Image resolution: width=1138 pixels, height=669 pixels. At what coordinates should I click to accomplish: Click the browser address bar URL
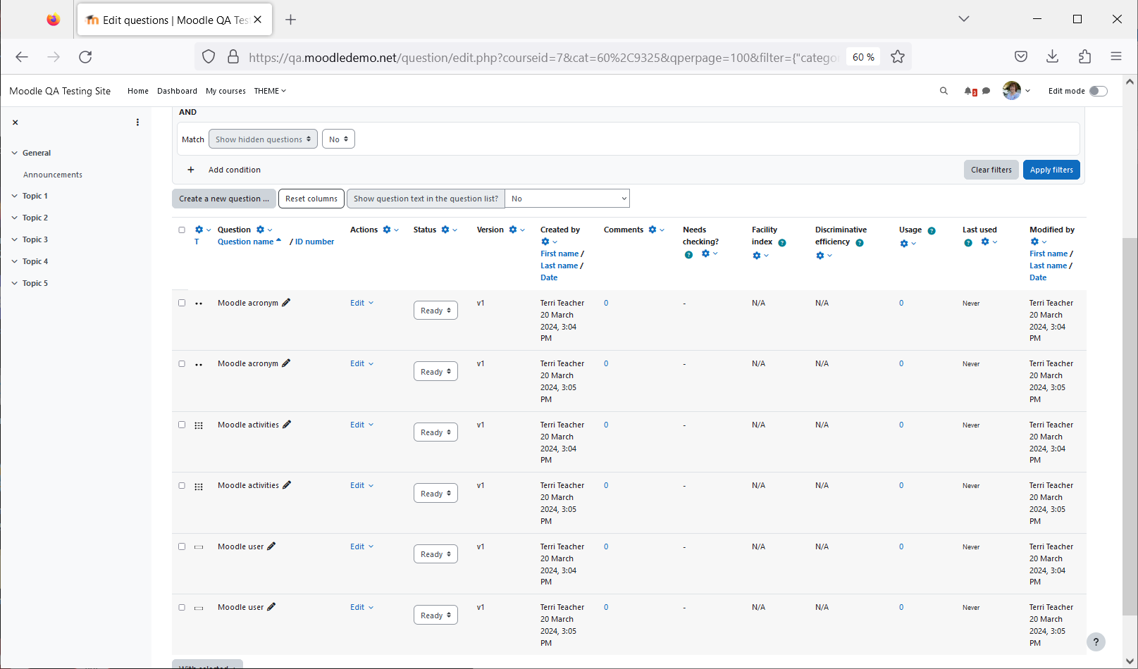point(543,57)
